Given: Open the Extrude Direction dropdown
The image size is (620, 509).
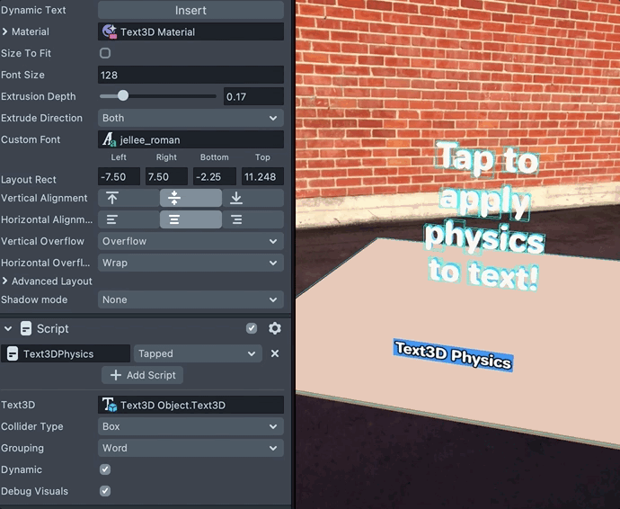Looking at the screenshot, I should tap(190, 118).
